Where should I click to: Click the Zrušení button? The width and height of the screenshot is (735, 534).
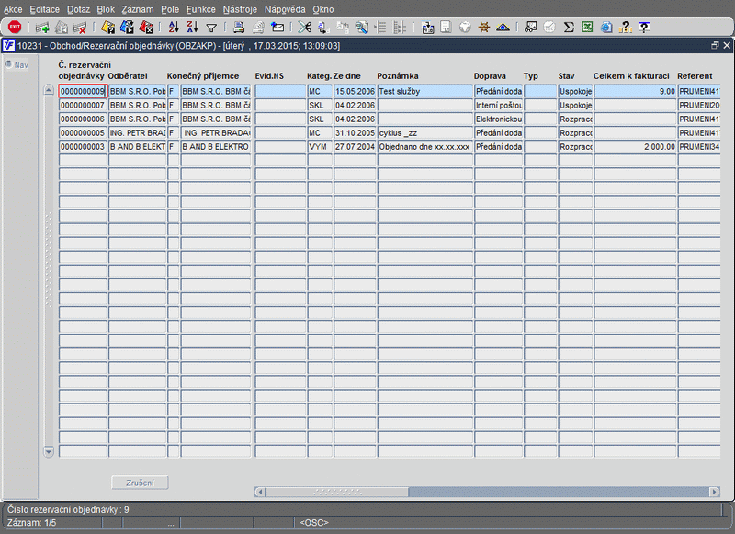tap(140, 483)
